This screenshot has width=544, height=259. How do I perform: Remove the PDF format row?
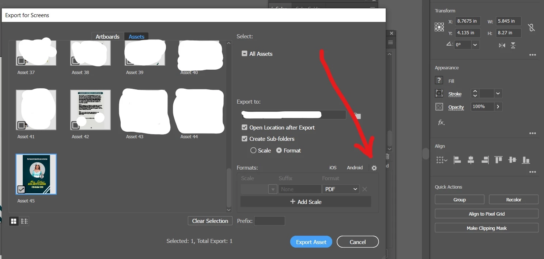[364, 189]
